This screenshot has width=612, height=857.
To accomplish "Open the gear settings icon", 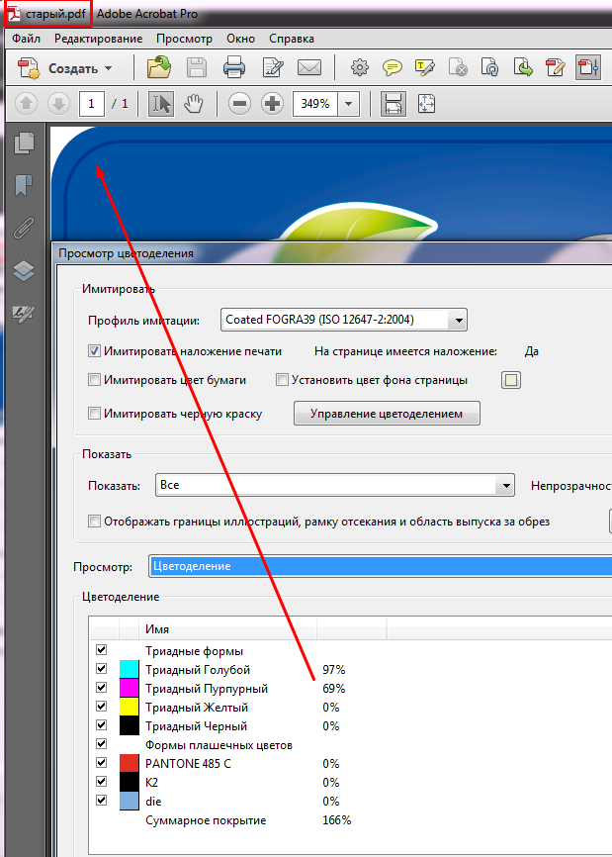I will click(x=359, y=68).
